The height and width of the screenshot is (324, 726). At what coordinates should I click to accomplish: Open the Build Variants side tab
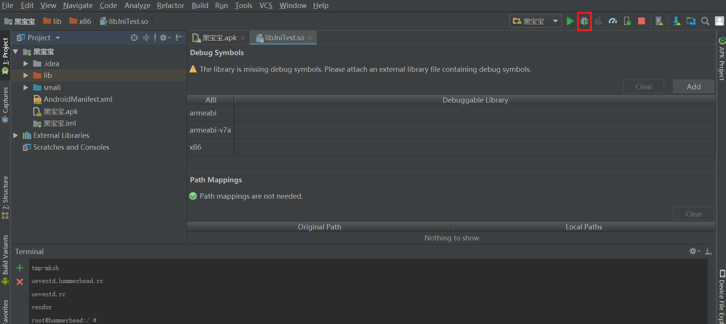[x=5, y=260]
